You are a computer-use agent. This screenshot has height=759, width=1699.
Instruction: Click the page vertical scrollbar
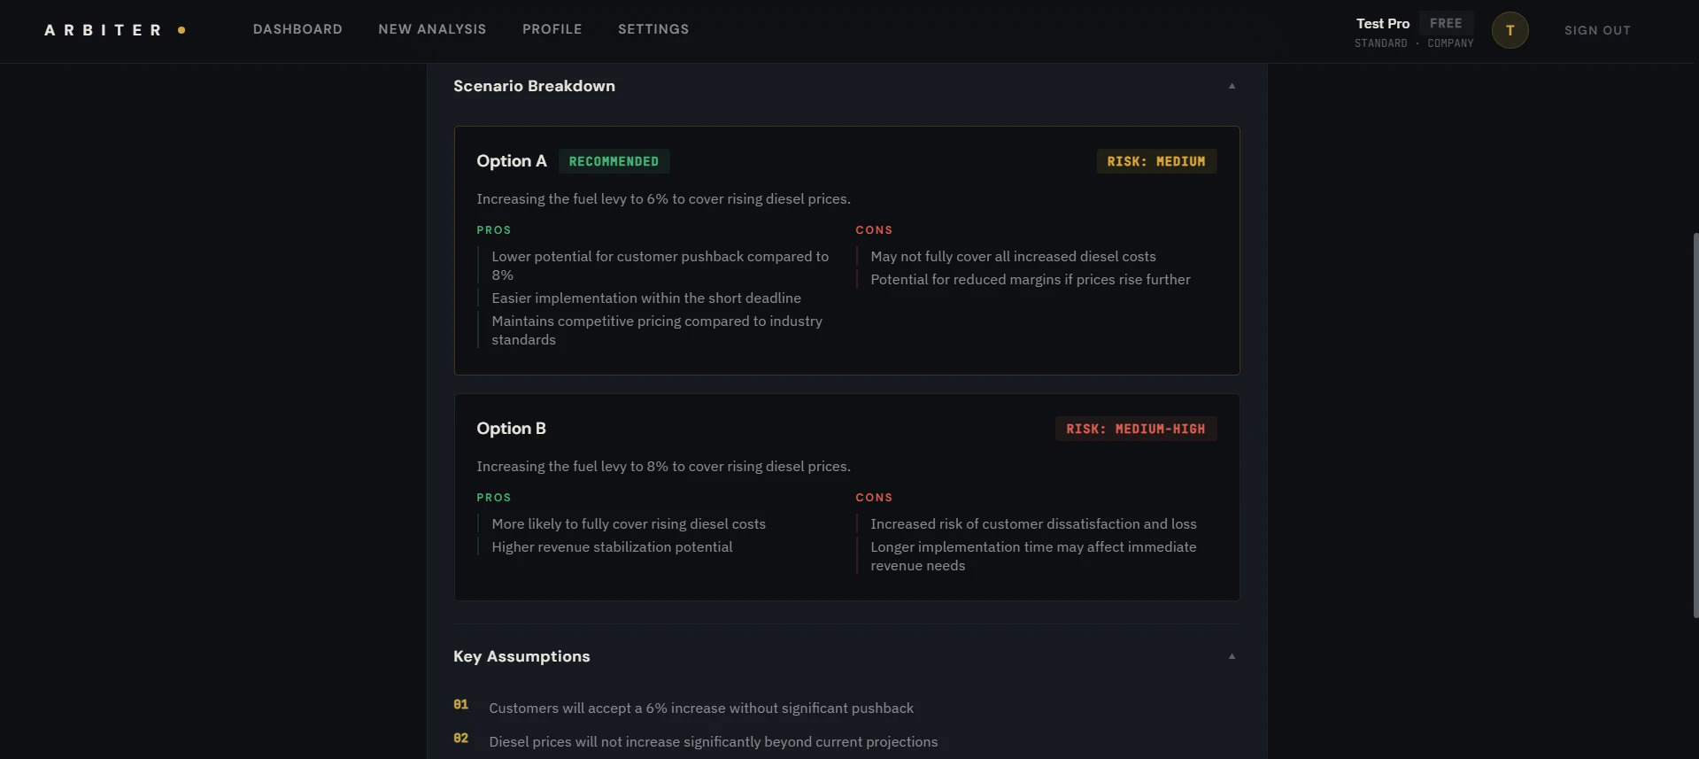1695,425
